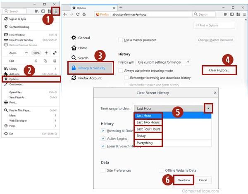Expand the Help submenu

[55, 126]
